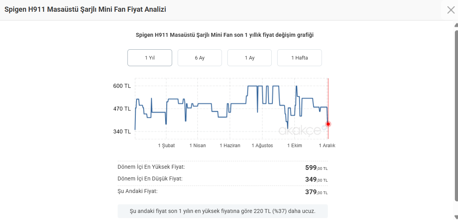Close the price analysis dialog
The width and height of the screenshot is (458, 220).
coord(451,10)
